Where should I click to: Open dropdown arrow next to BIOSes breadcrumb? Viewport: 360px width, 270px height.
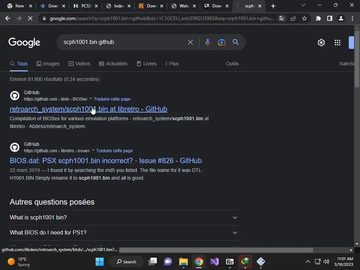[x=90, y=99]
